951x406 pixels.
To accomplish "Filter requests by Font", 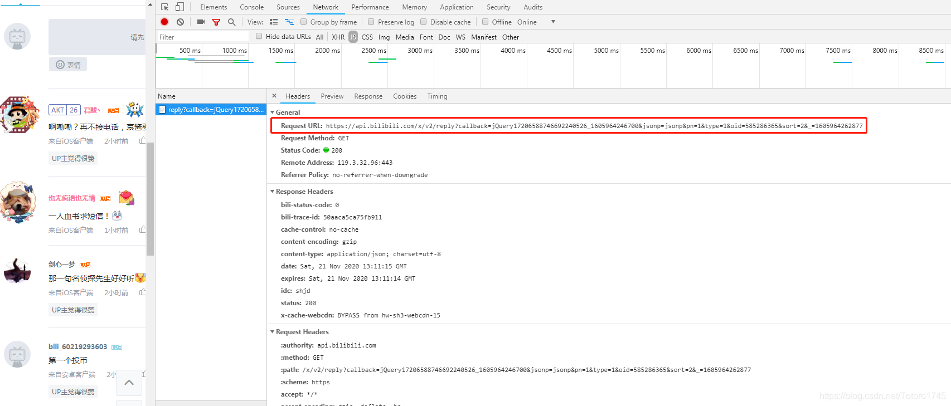I will point(426,37).
